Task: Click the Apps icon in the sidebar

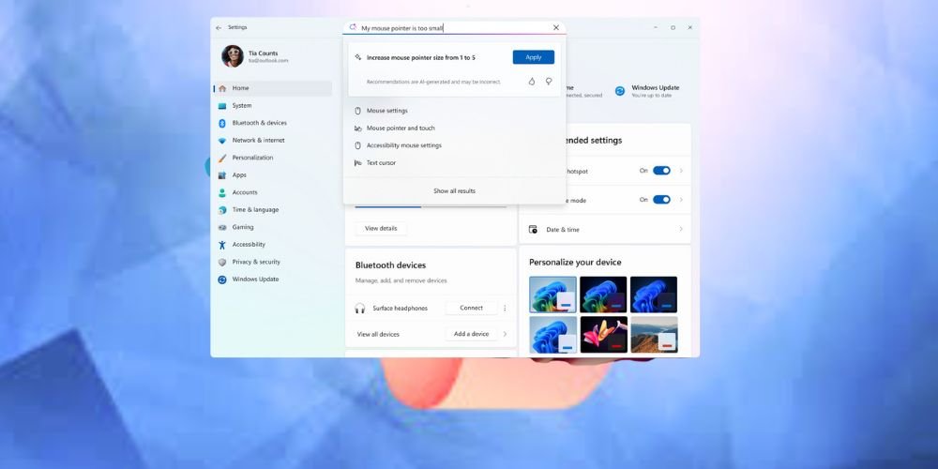Action: pyautogui.click(x=222, y=175)
